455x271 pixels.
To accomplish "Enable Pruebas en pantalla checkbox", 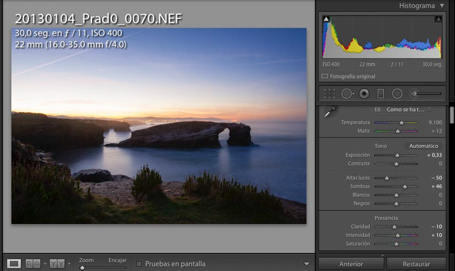I will coord(139,264).
